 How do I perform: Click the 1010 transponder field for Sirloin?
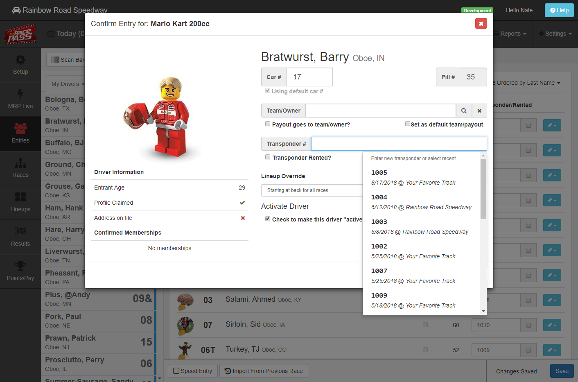(x=496, y=325)
